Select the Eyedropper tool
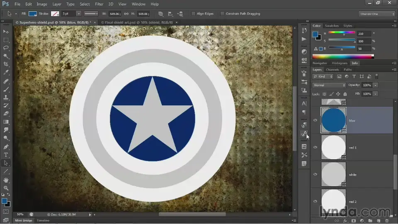This screenshot has width=398, height=224. tap(6, 72)
